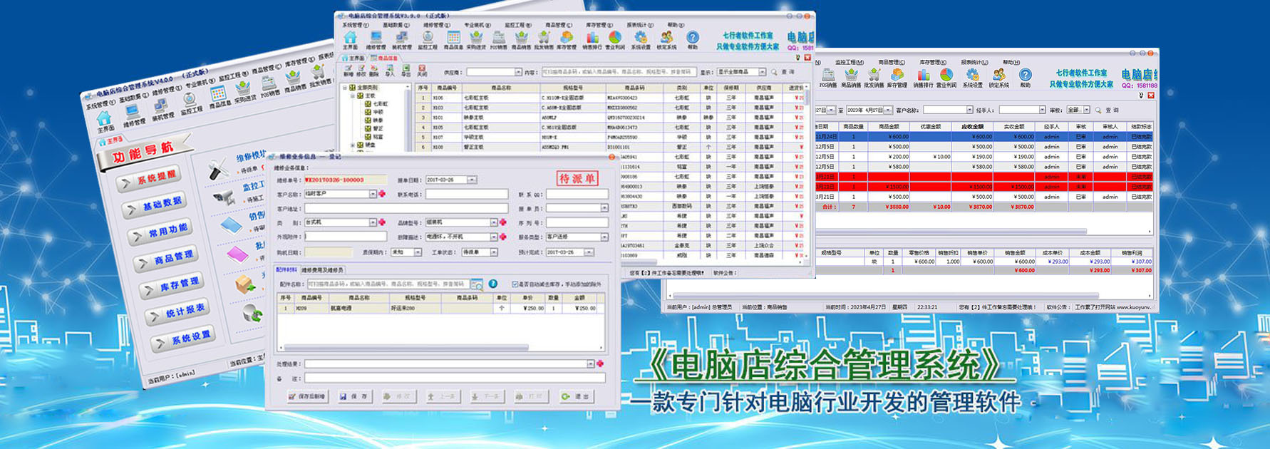The image size is (1270, 449).
Task: Open 销售排行 bar chart icon in product window
Action: 592,40
